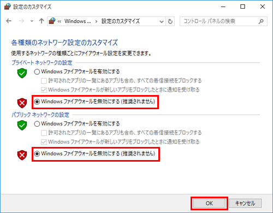
Task: Click the 設定のカスタマイズ breadcrumb
Action: point(121,21)
